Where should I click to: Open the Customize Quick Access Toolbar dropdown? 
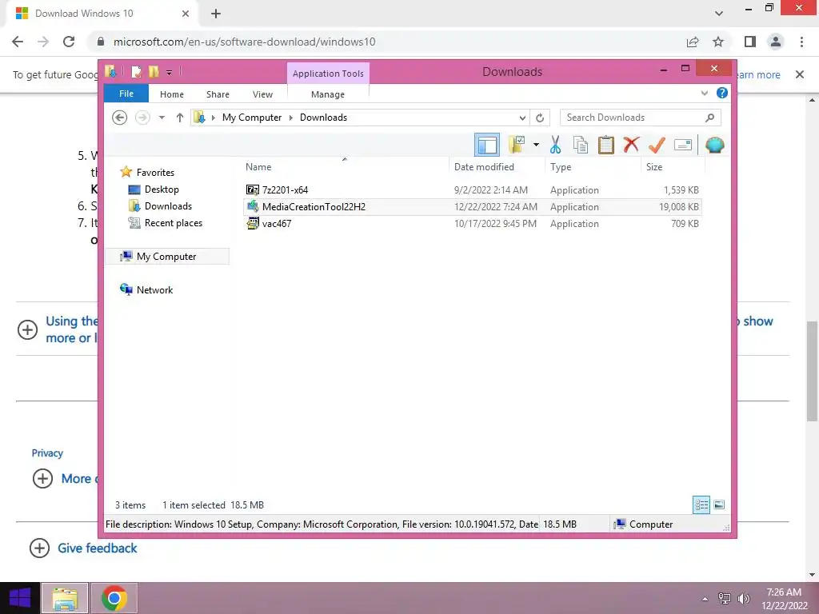[x=169, y=72]
